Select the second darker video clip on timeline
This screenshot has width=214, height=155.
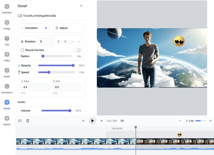pos(175,142)
